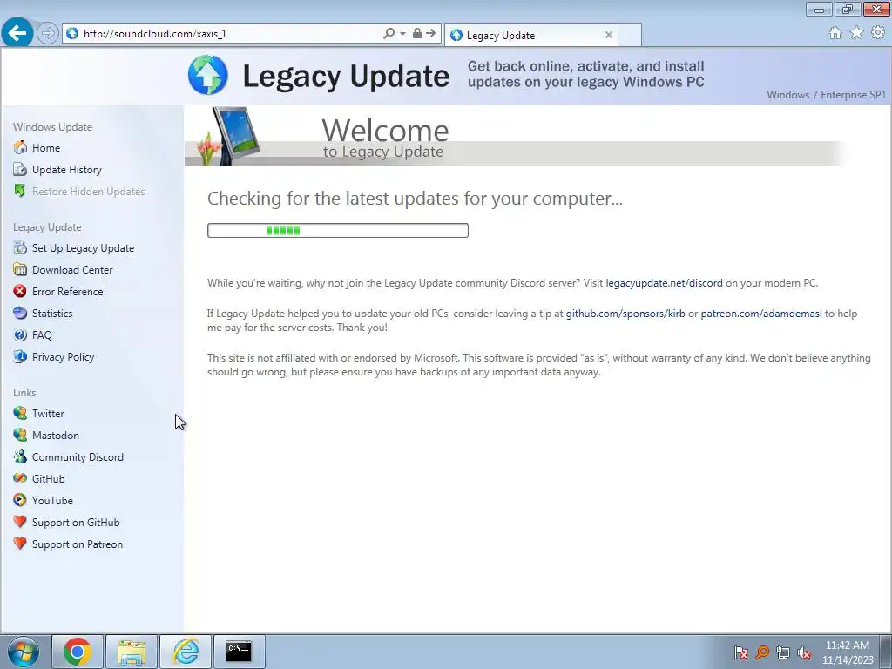Open the Windows Start orb
This screenshot has height=669, width=892.
(24, 652)
